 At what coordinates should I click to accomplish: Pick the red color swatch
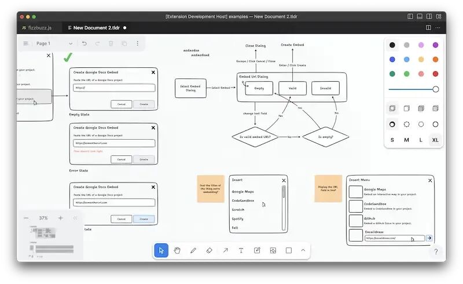[436, 74]
